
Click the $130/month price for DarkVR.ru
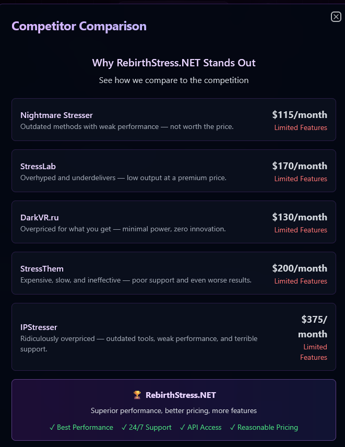click(x=300, y=217)
